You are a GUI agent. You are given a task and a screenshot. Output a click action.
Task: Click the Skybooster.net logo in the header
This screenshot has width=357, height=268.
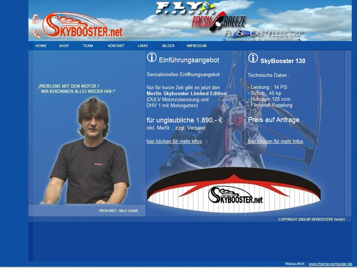(78, 25)
